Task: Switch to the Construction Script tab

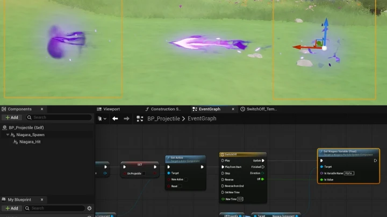Action: click(163, 109)
